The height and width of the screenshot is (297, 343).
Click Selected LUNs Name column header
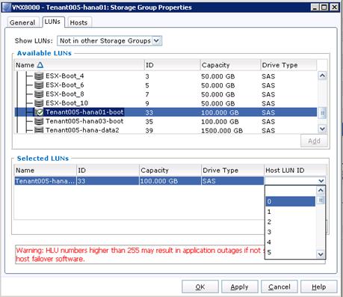tap(45, 171)
